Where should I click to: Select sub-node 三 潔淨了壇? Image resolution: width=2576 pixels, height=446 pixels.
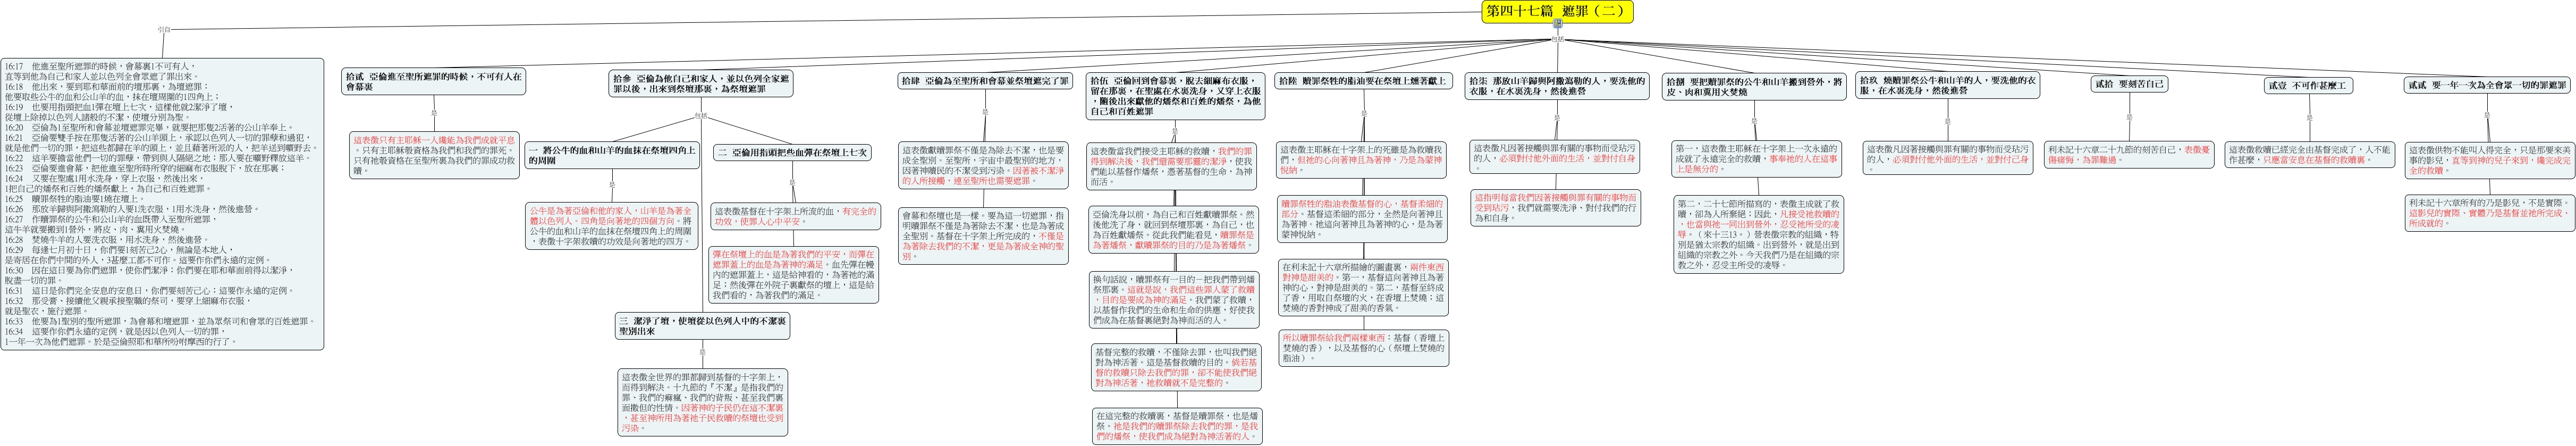[x=702, y=325]
